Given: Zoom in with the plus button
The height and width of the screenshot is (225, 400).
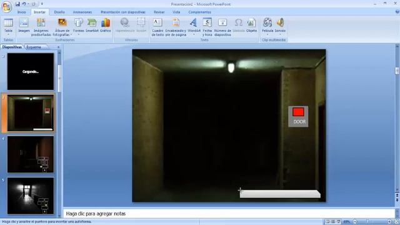Looking at the screenshot, I should pyautogui.click(x=389, y=222).
